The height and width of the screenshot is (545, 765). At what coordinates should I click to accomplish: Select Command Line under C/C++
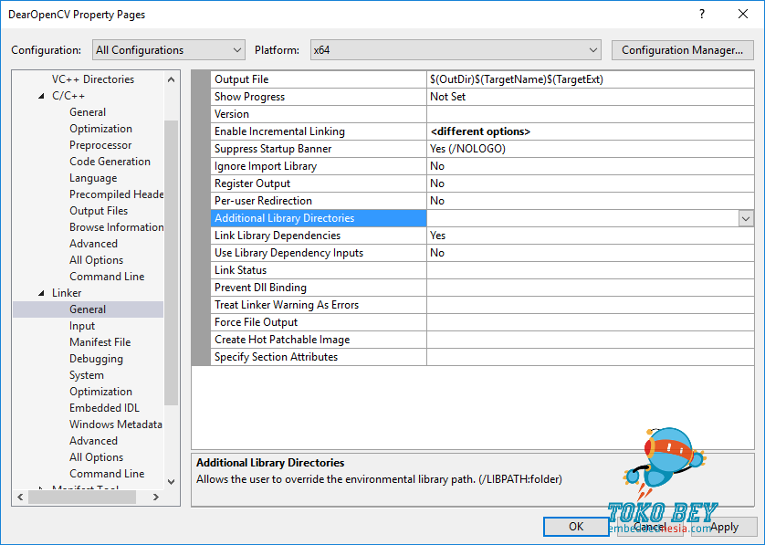click(107, 277)
